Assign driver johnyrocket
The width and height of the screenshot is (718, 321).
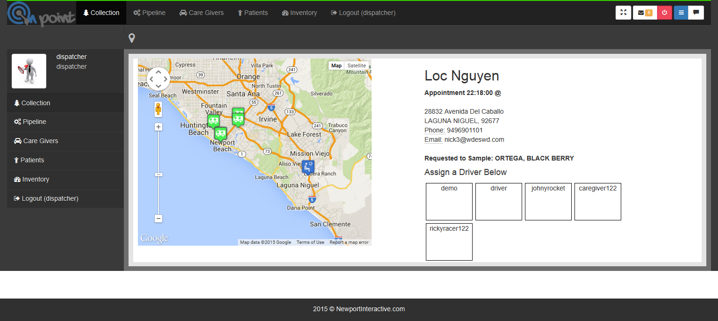click(x=548, y=201)
